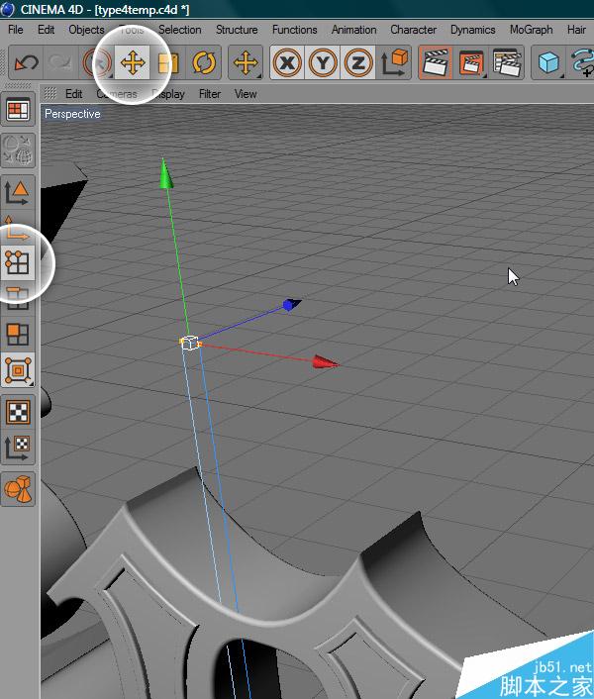594x699 pixels.
Task: Open the orange shapes icon in left palette
Action: pos(18,489)
